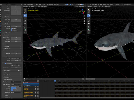Select the Select Box tool in left viewport
134x100 pixels.
[x=25, y=9]
